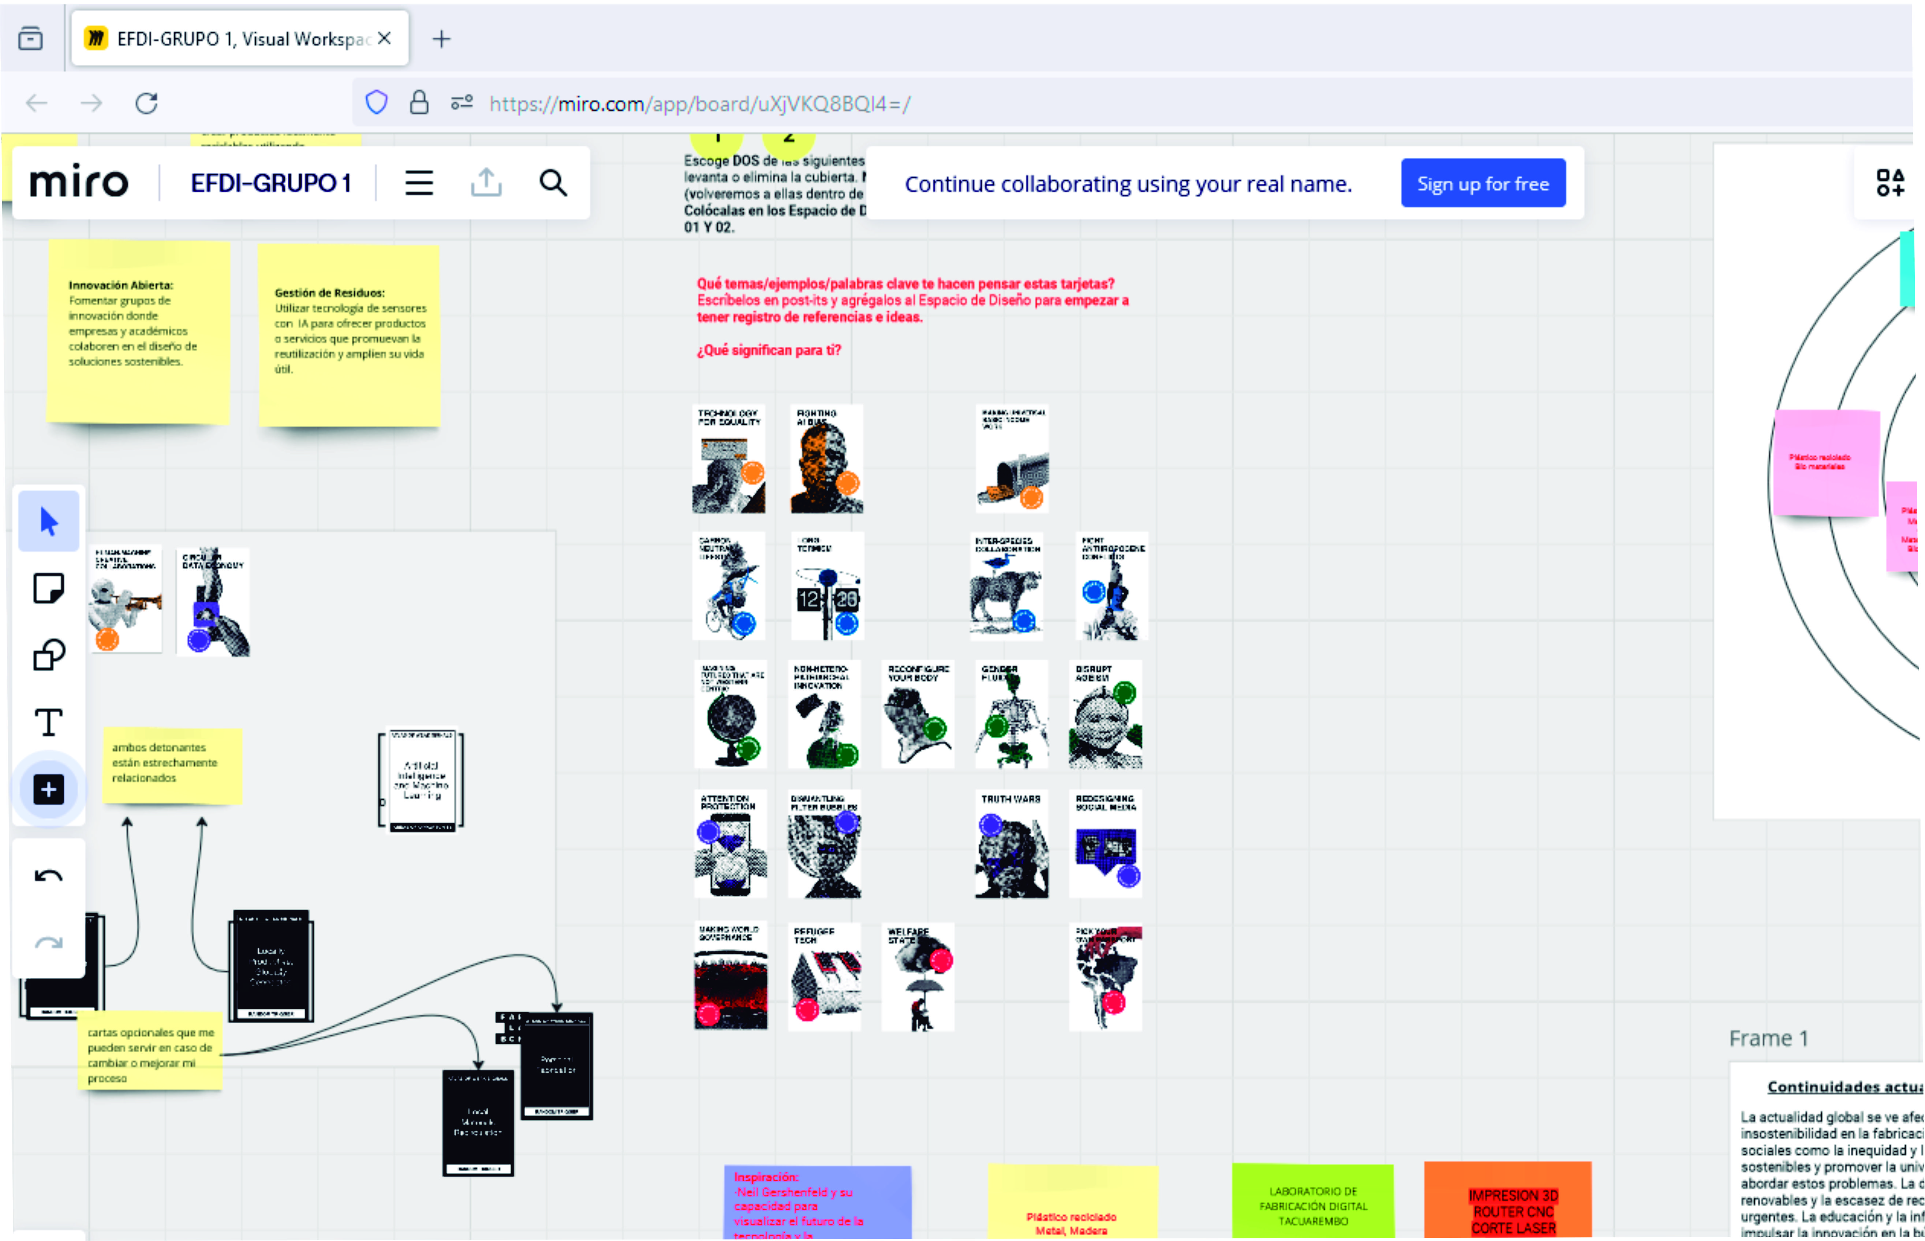Open the main hamburger menu

(x=418, y=183)
